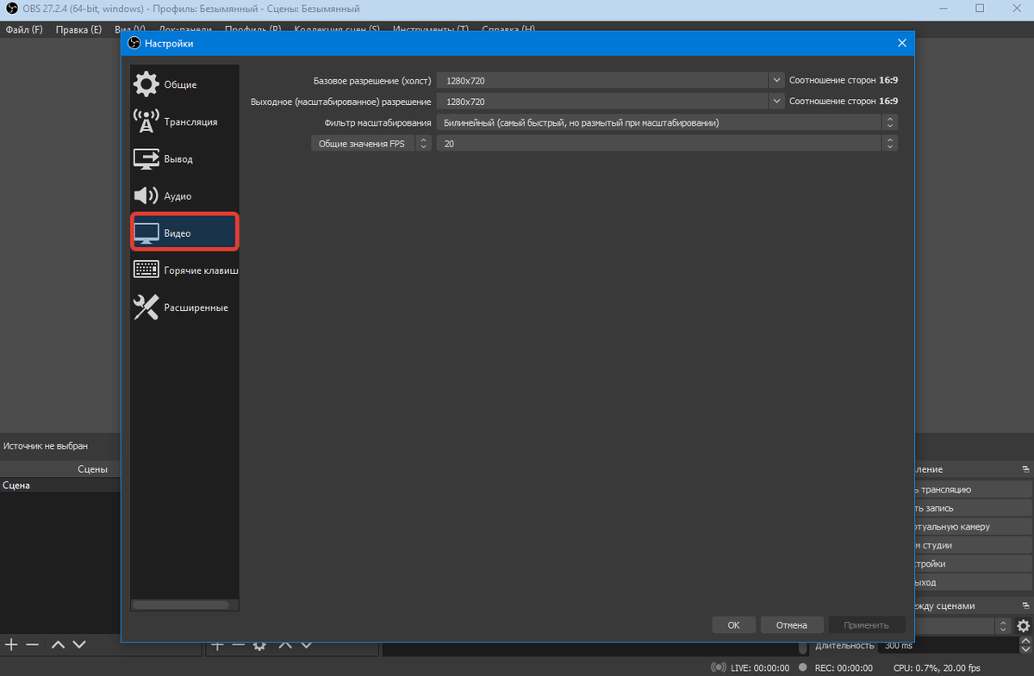Viewport: 1034px width, 676px height.
Task: Move scene down with the down arrow
Action: pyautogui.click(x=78, y=644)
